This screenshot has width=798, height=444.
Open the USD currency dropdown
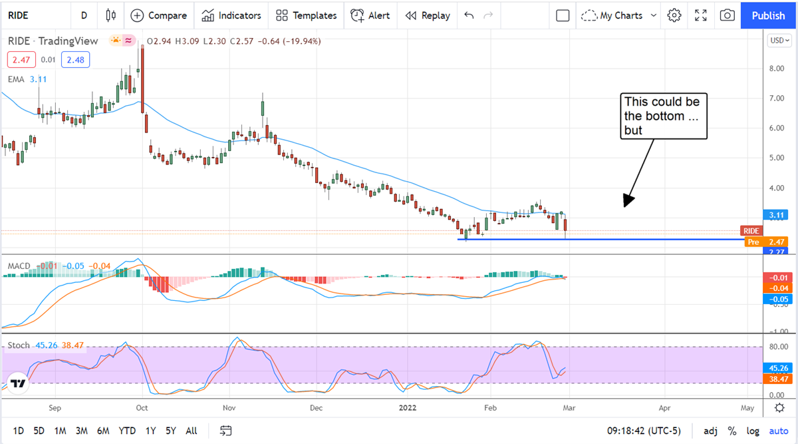click(779, 41)
